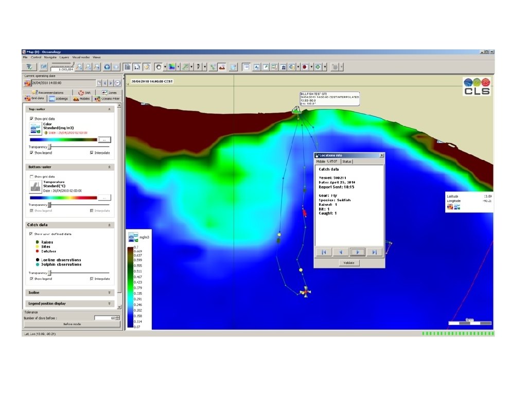Toggle Catch data Show legend checkbox
Image resolution: width=527 pixels, height=395 pixels.
click(x=31, y=279)
